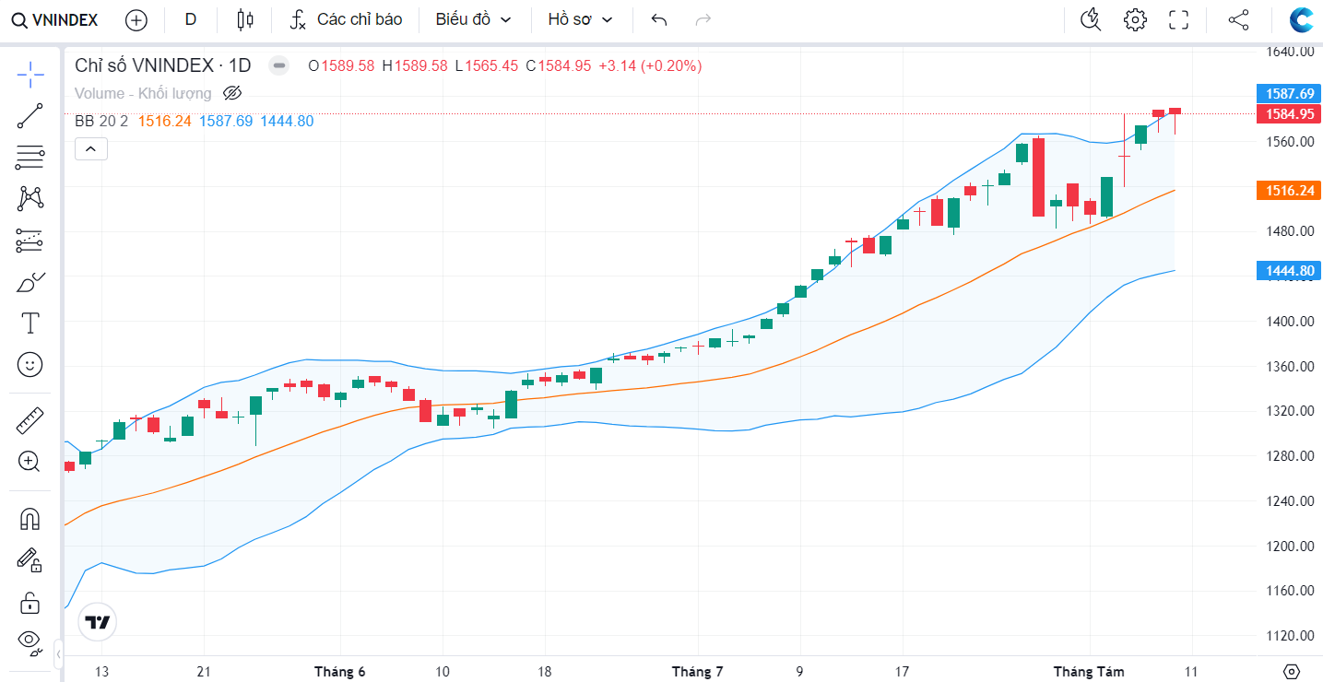Click the Tháng Tám date axis label
Viewport: 1323px width, 682px height.
point(1089,672)
